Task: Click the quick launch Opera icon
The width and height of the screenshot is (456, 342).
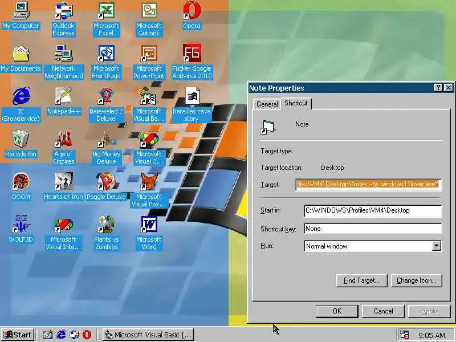Action: pos(87,335)
